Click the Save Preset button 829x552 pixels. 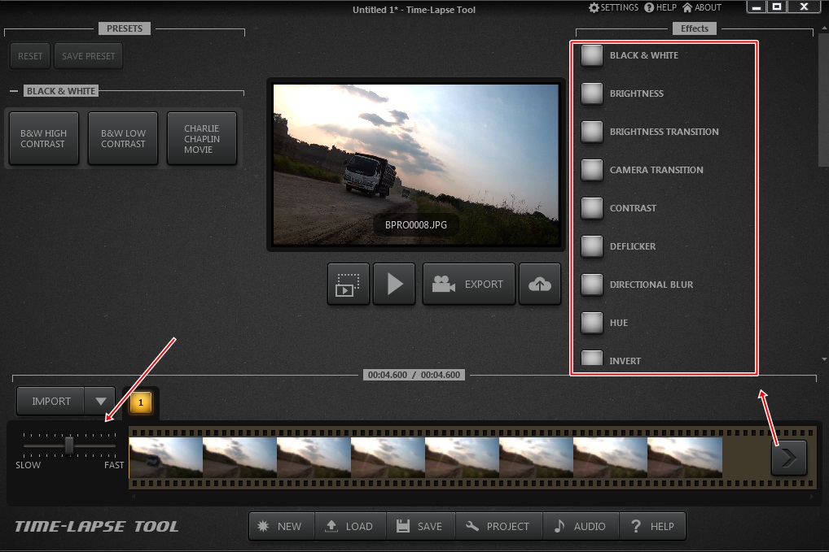pyautogui.click(x=88, y=56)
